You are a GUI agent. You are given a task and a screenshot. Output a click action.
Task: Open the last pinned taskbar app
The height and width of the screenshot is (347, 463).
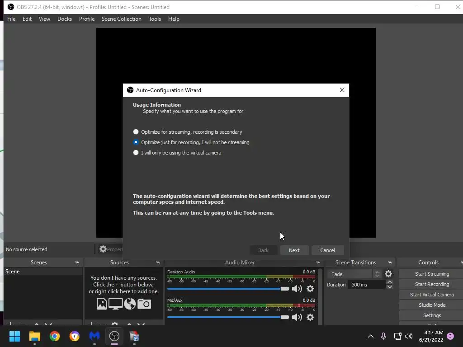(134, 336)
